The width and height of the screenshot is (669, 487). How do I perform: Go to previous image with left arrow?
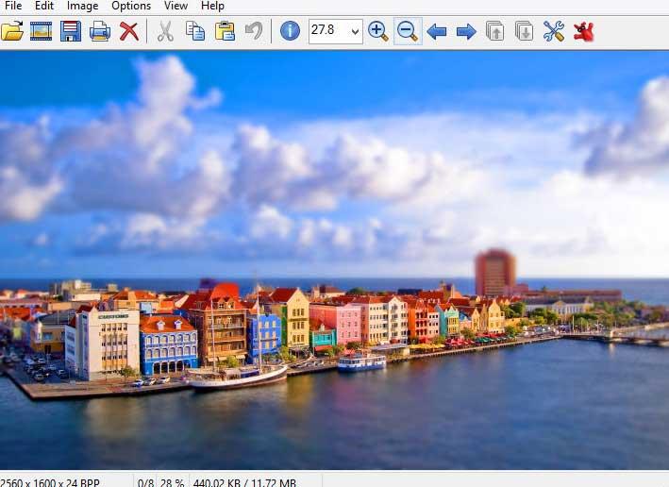tap(437, 31)
